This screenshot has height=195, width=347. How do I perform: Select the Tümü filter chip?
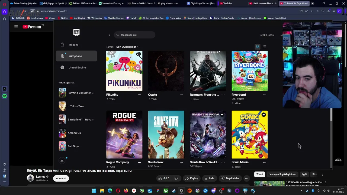coord(260,174)
